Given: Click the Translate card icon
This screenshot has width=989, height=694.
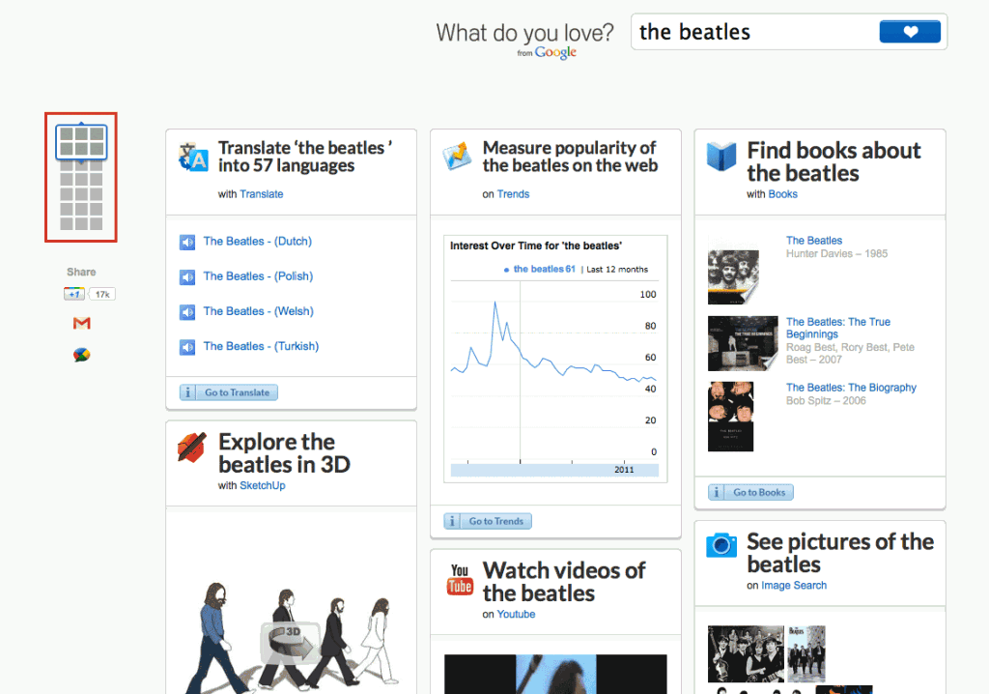Looking at the screenshot, I should [x=193, y=157].
